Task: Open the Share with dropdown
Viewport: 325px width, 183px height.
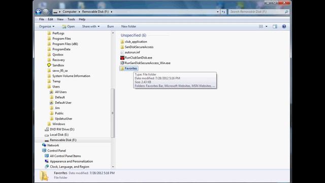Action: coord(91,26)
